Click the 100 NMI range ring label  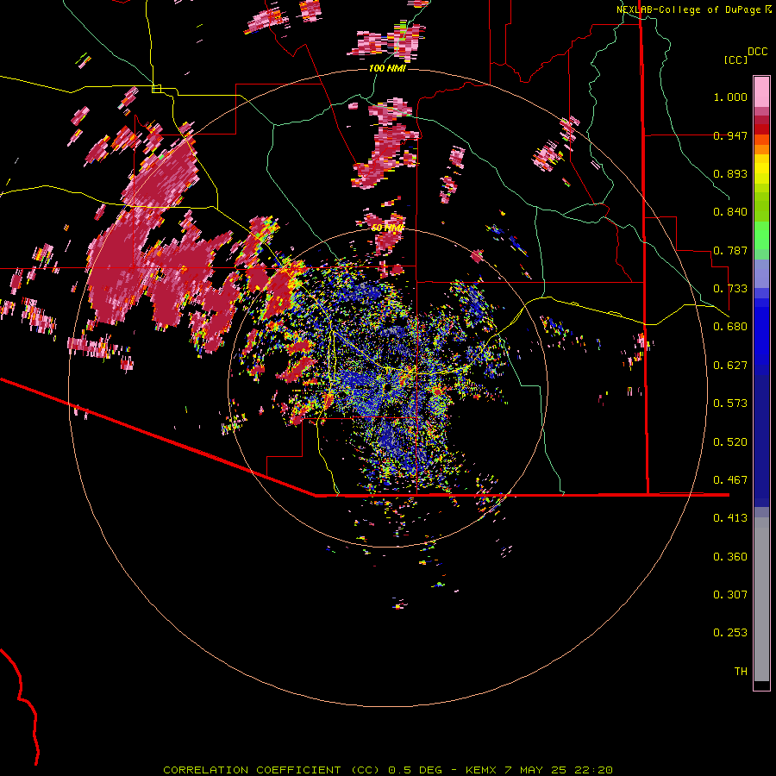(387, 68)
